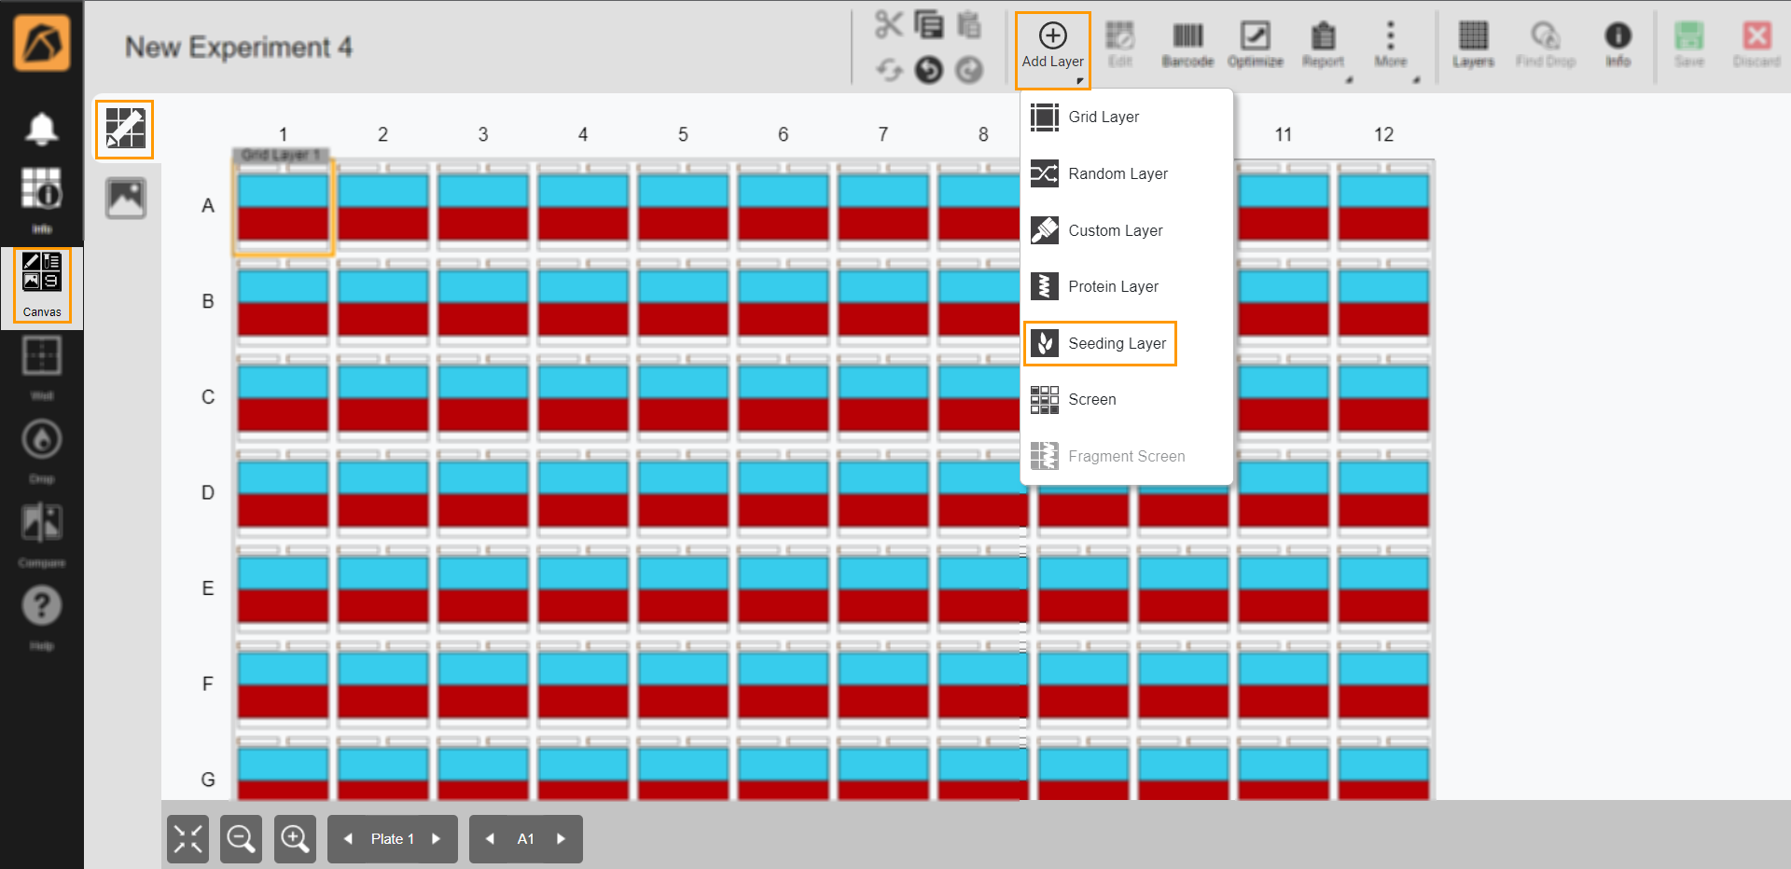Screen dimensions: 1791x869
Task: Click the Layers icon in the toolbar
Action: pyautogui.click(x=1473, y=42)
